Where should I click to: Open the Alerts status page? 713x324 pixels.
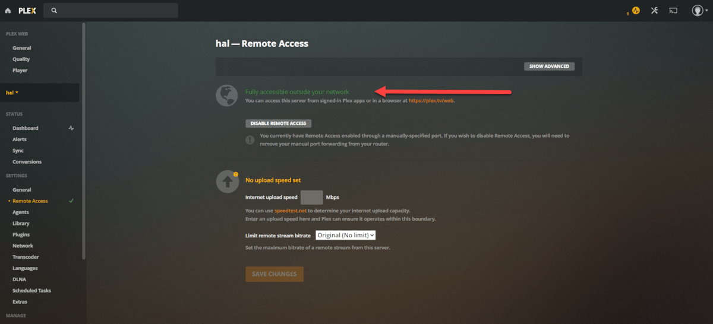click(20, 139)
